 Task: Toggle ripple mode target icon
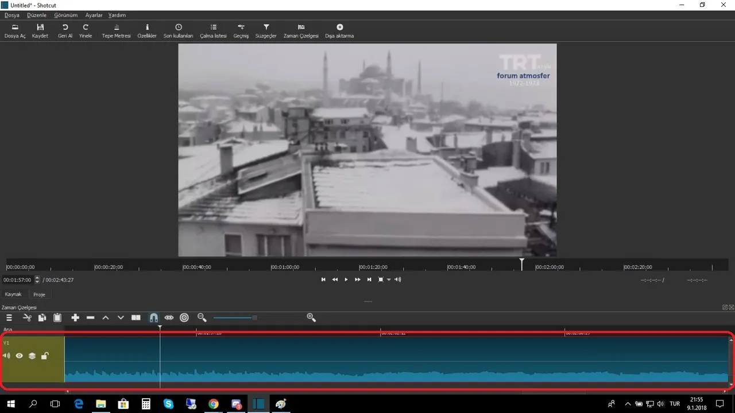184,317
